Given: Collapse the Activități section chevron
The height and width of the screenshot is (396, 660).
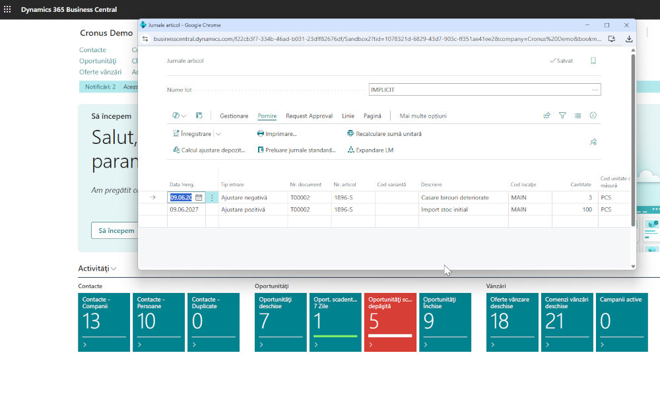Looking at the screenshot, I should (x=114, y=269).
